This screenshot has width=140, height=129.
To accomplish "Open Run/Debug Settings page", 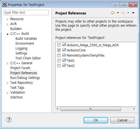I will 25,78.
